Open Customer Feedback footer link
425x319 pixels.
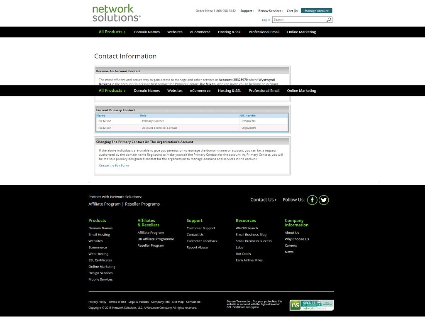tap(202, 241)
